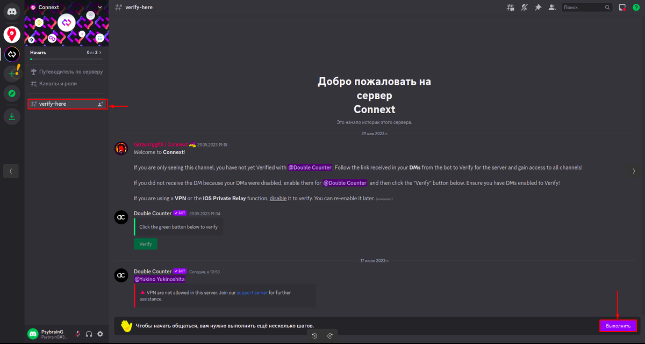Open user settings gear
This screenshot has height=344, width=645.
coord(100,334)
